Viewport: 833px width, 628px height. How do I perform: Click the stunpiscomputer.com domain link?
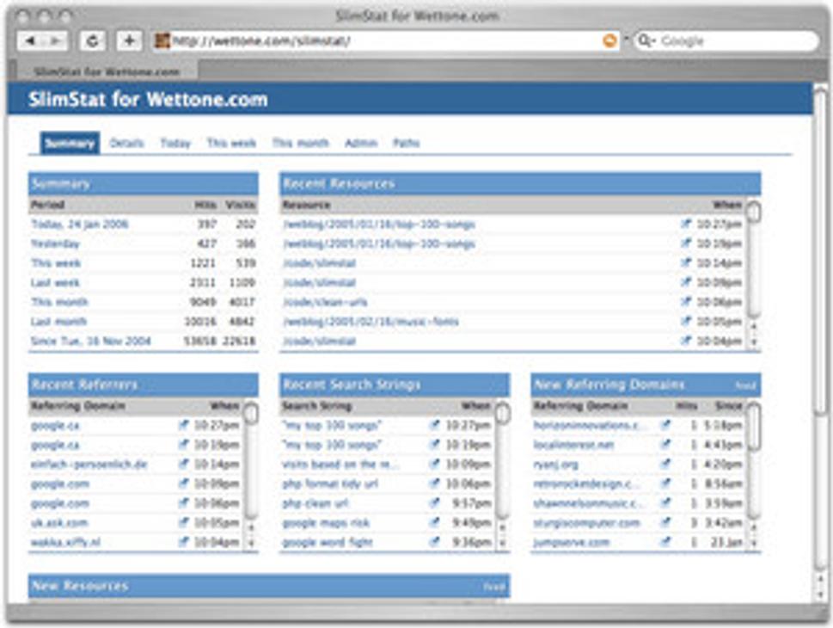(x=587, y=523)
